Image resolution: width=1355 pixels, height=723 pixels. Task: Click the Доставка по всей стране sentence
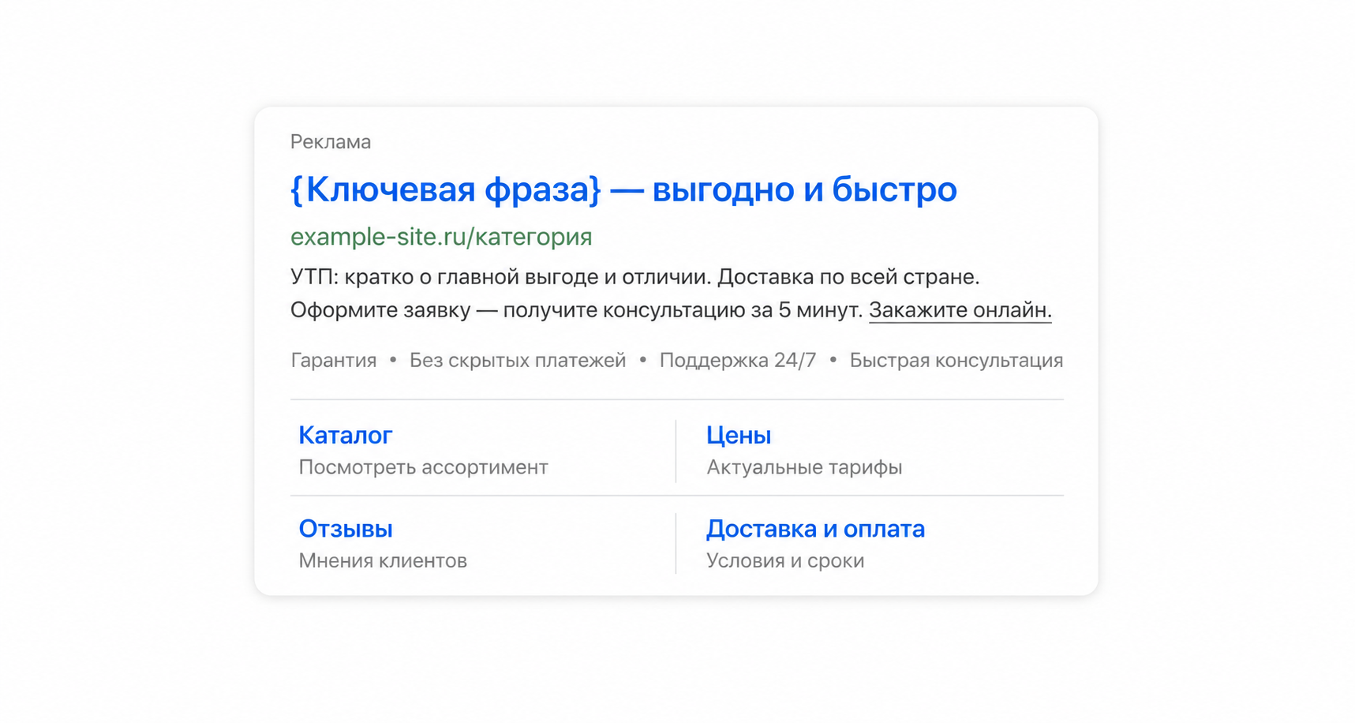tap(848, 277)
